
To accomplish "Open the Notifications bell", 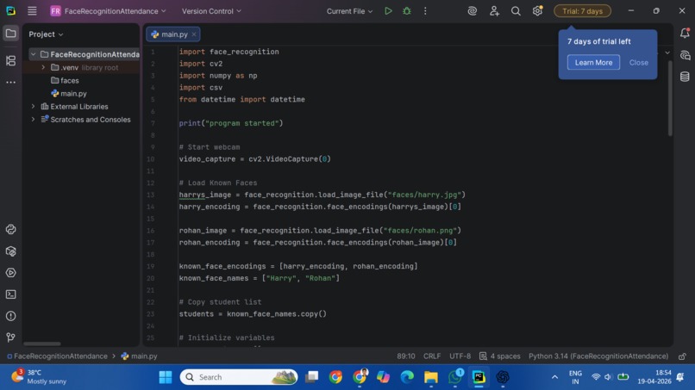I will pyautogui.click(x=685, y=34).
